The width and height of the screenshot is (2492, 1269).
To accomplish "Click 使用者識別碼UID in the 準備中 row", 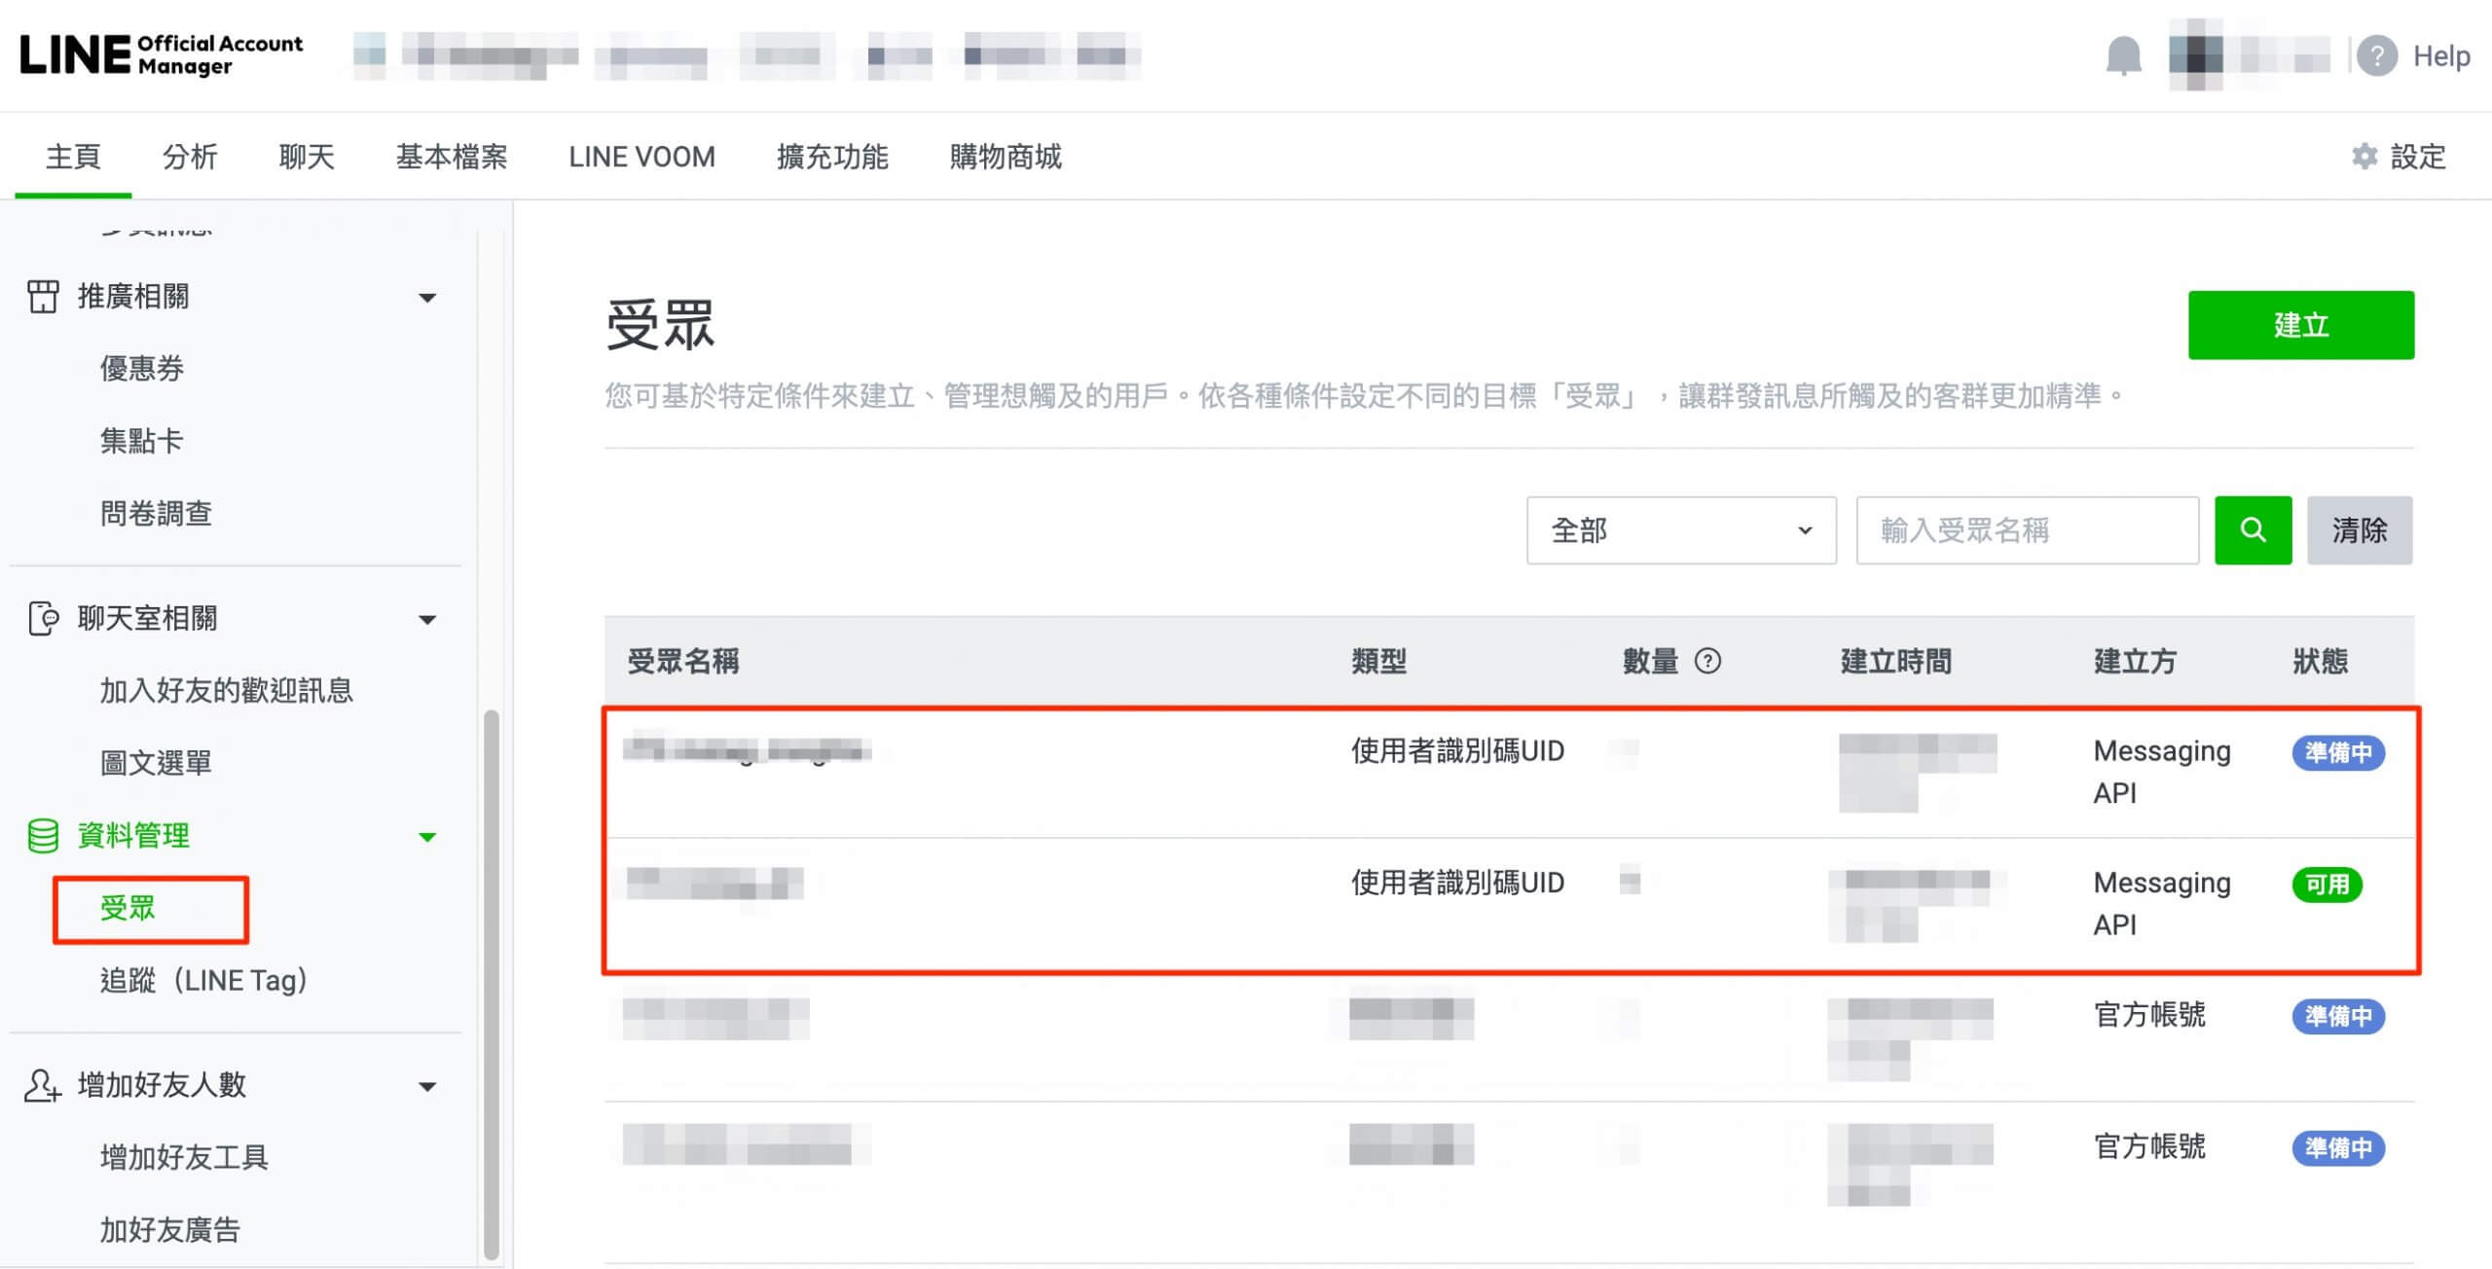I will (1458, 751).
